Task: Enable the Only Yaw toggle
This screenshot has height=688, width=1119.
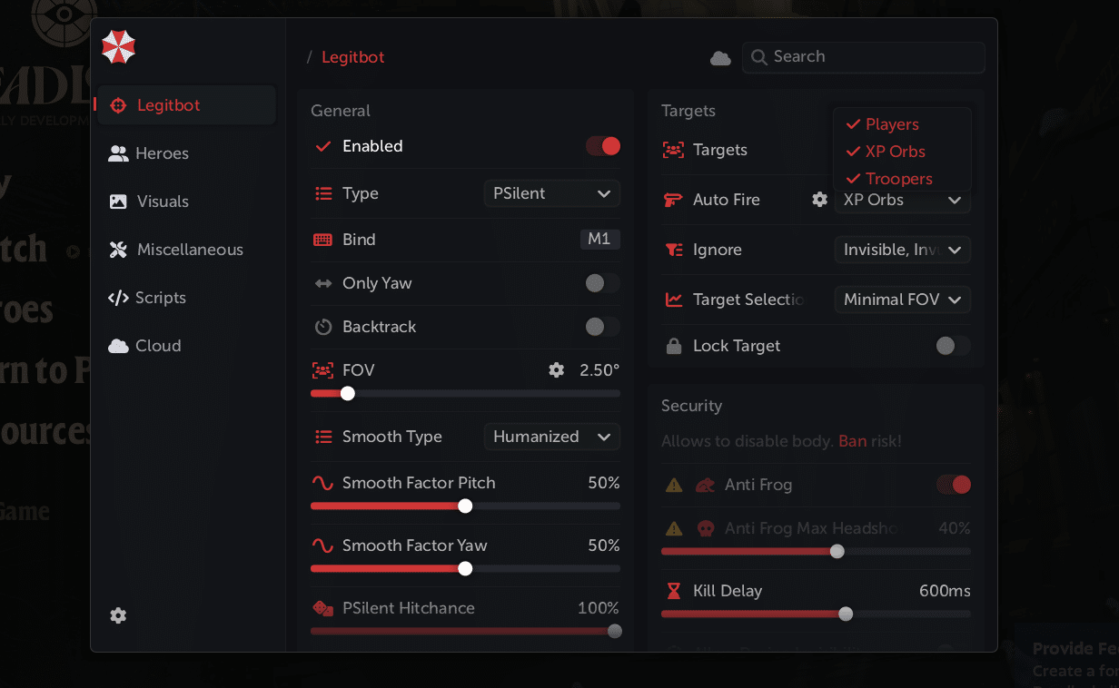Action: coord(603,283)
